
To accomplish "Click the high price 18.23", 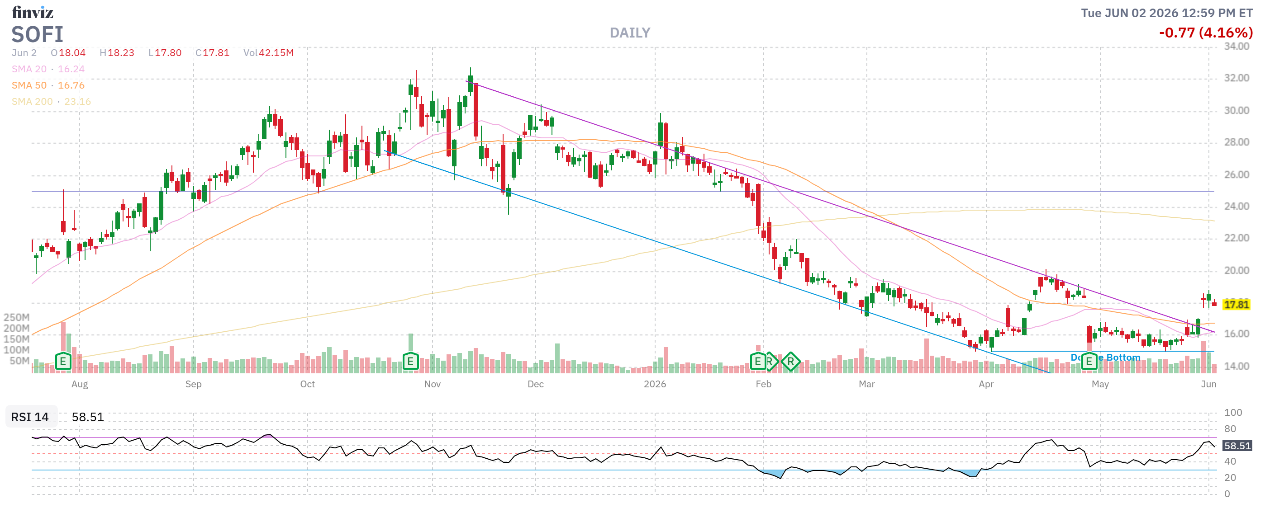I will pos(121,53).
